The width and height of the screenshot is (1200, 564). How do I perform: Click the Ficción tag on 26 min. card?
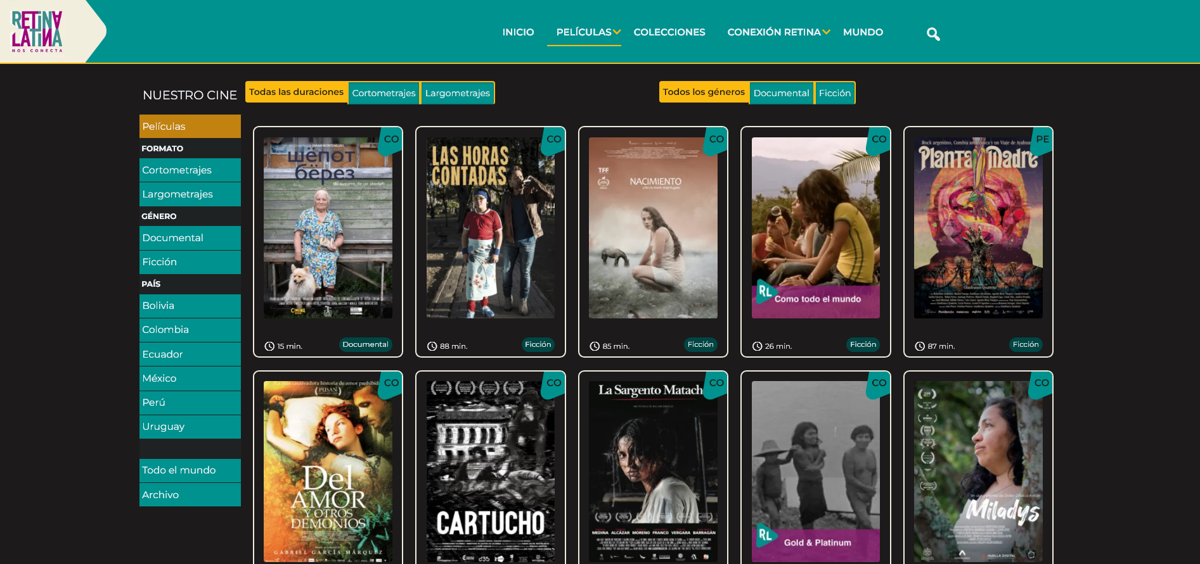pos(863,344)
